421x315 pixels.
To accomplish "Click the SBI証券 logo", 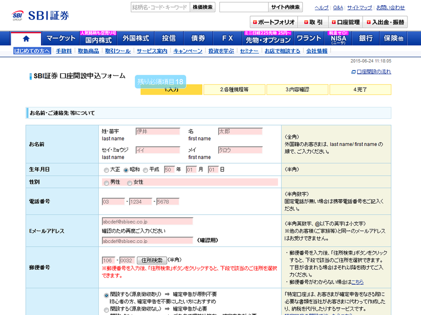I will pyautogui.click(x=40, y=16).
